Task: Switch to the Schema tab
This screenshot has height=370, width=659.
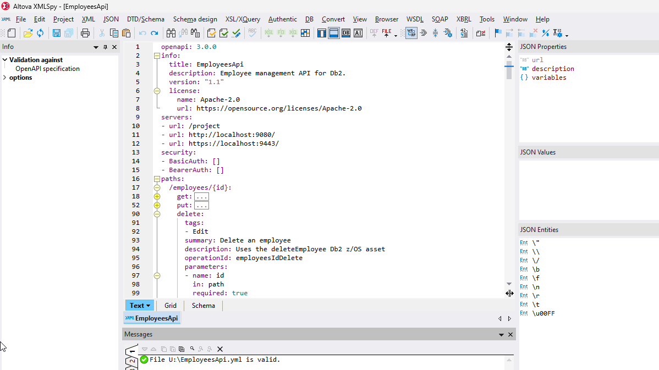Action: [203, 305]
